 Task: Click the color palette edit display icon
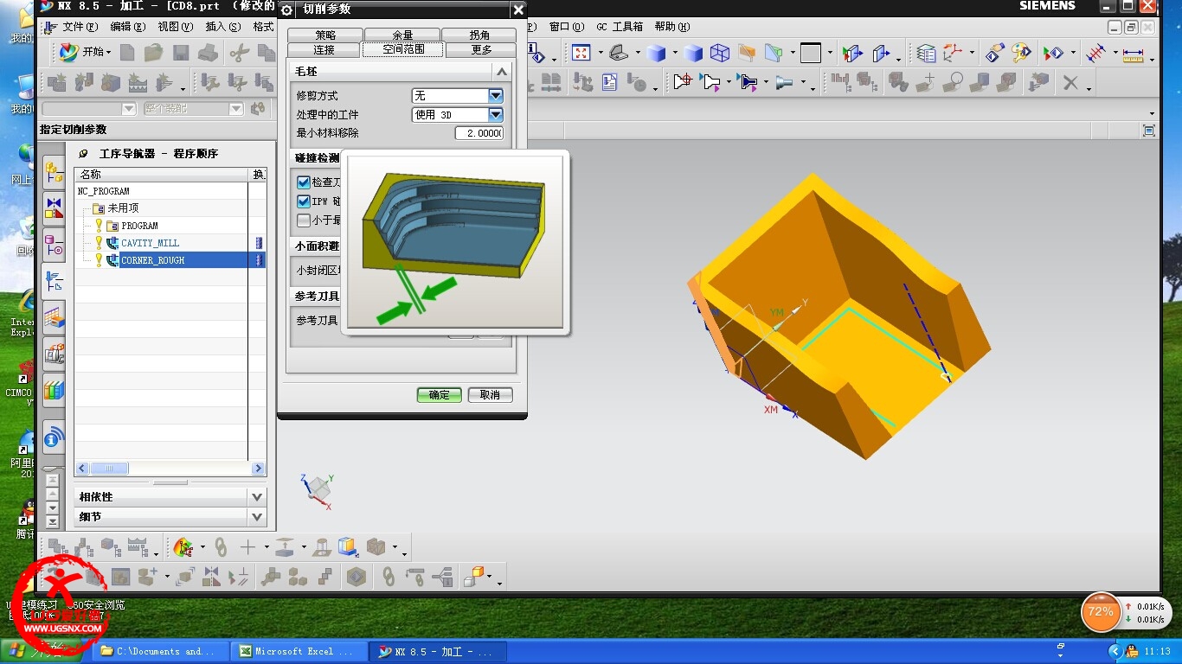[x=1021, y=54]
